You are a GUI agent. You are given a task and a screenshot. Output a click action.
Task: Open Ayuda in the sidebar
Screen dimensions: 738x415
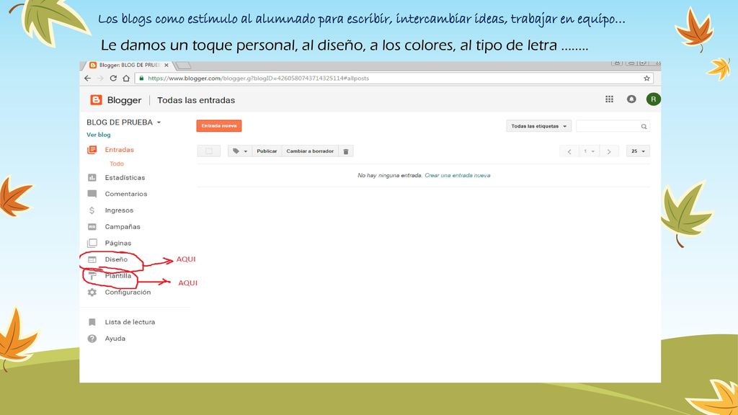[115, 339]
